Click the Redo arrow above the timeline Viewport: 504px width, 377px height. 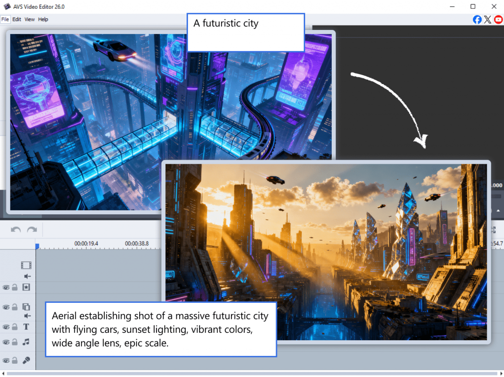[32, 230]
